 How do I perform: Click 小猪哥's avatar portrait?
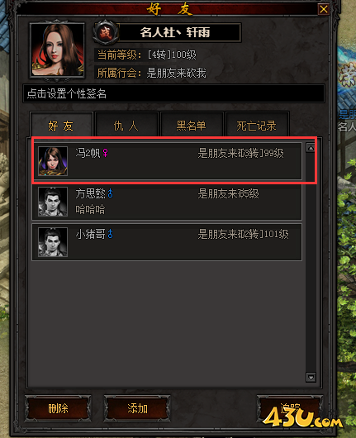(x=53, y=242)
